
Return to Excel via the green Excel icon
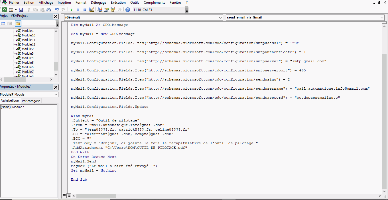tap(5, 10)
